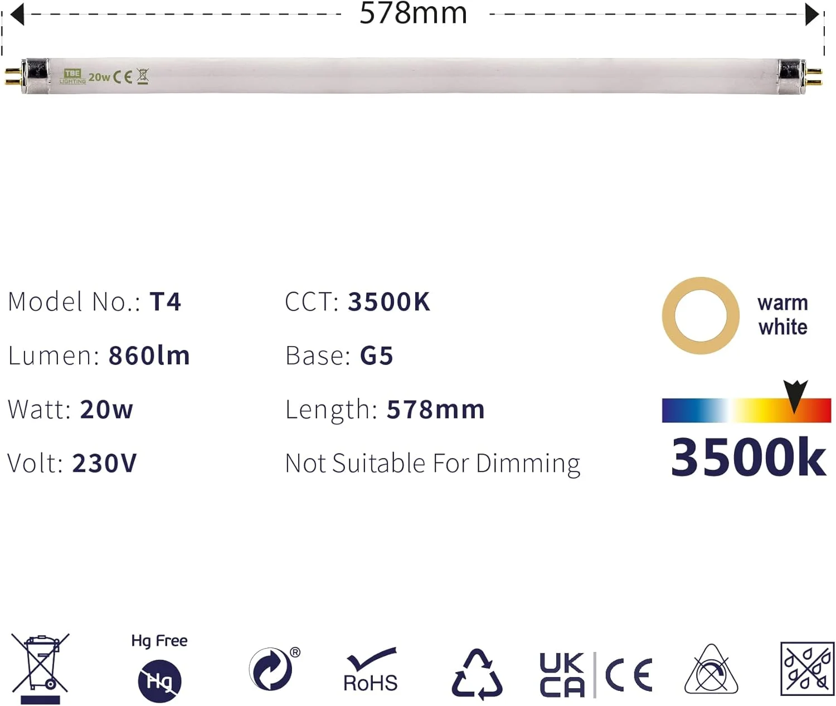
Task: Click the colour temperature gradient bar
Action: (x=746, y=410)
